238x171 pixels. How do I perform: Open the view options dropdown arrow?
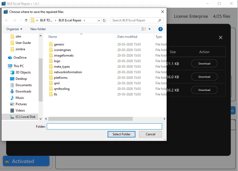(x=149, y=29)
